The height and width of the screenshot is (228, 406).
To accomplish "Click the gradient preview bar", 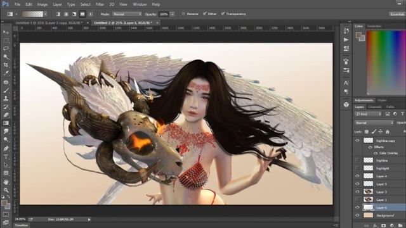I will [32, 14].
